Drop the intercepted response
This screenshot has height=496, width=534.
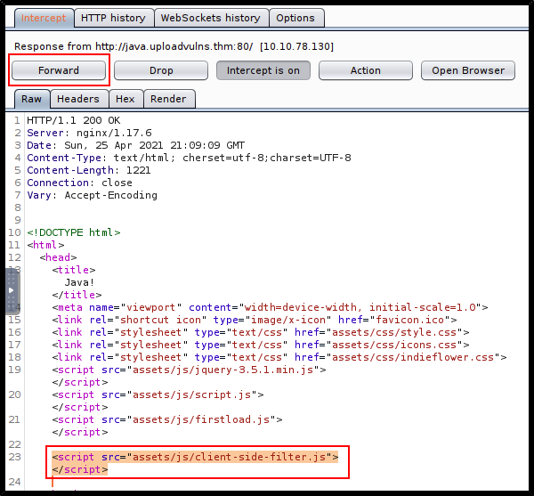(161, 70)
